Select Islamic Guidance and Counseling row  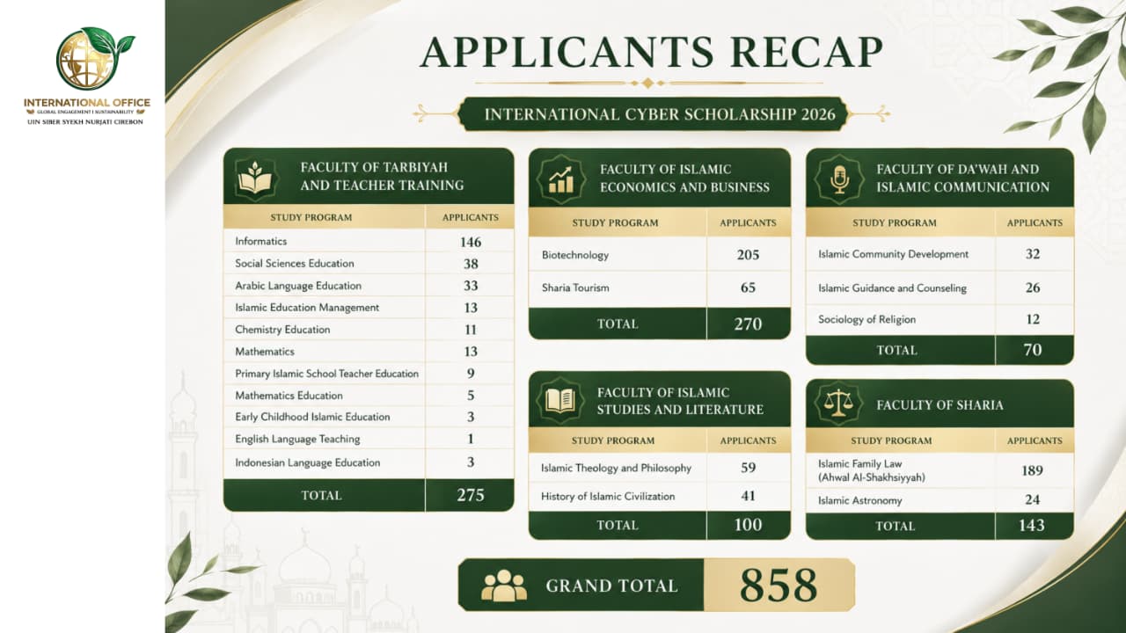pyautogui.click(x=940, y=287)
